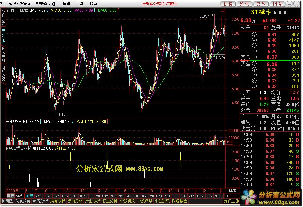Choose the CCI indicator
Screen dimensions: 303x207
(175, 196)
